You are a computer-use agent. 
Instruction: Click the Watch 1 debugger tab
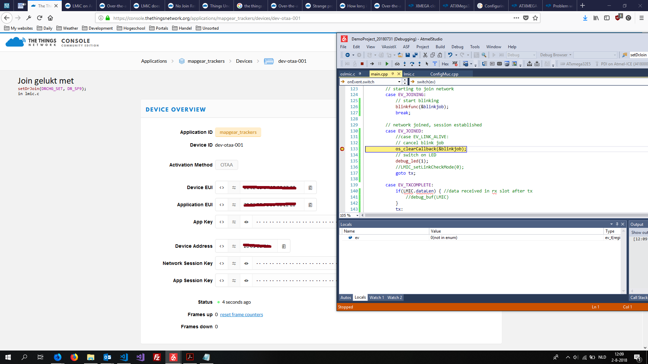377,297
